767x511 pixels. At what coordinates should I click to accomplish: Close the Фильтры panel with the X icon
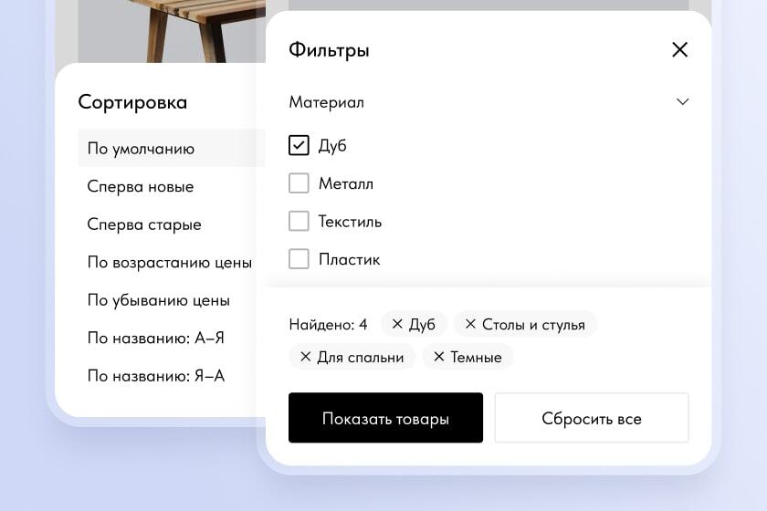tap(679, 49)
